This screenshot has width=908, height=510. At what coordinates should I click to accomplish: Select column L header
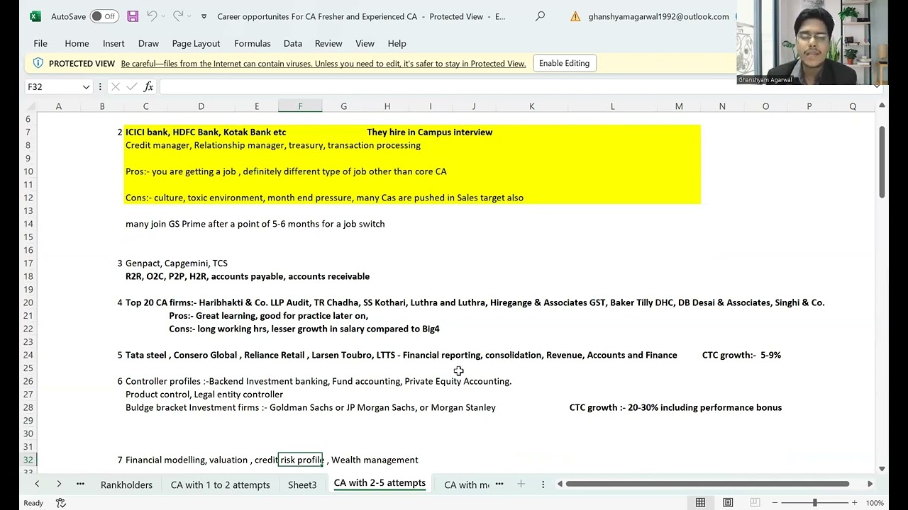point(613,106)
